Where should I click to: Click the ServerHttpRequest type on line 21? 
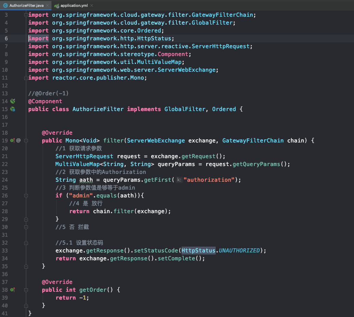[x=84, y=156]
